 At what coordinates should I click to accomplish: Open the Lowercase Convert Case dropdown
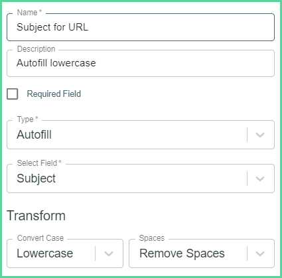pyautogui.click(x=65, y=253)
